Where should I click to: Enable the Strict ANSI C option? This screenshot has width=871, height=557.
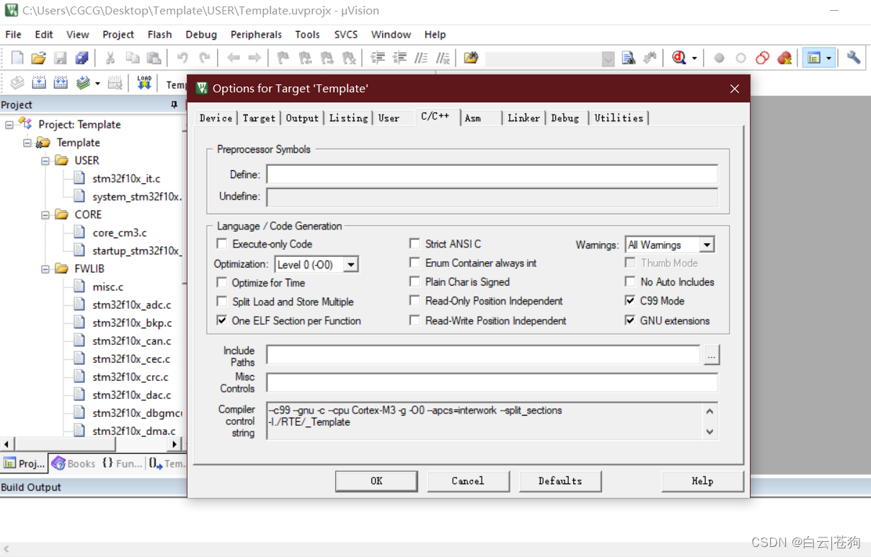pos(415,244)
